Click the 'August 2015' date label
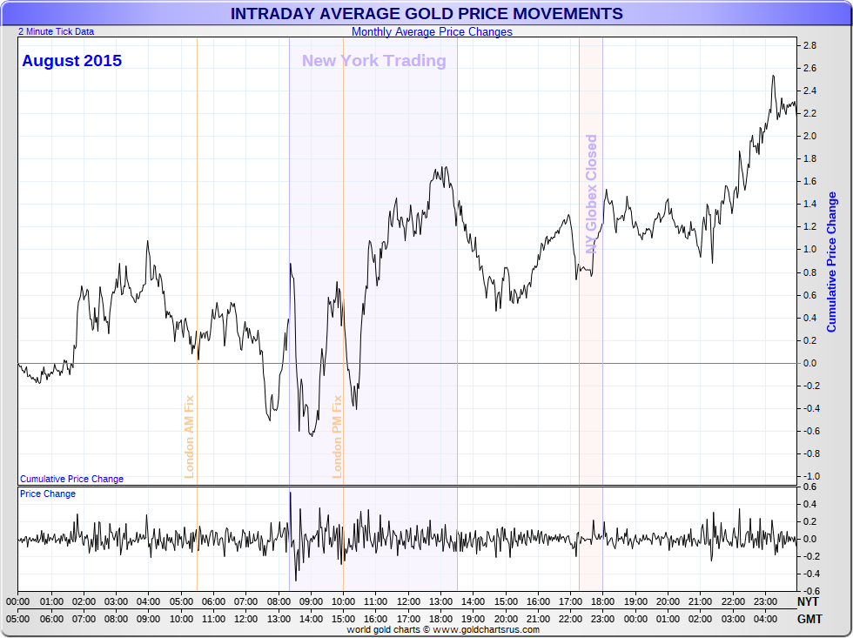 point(71,60)
